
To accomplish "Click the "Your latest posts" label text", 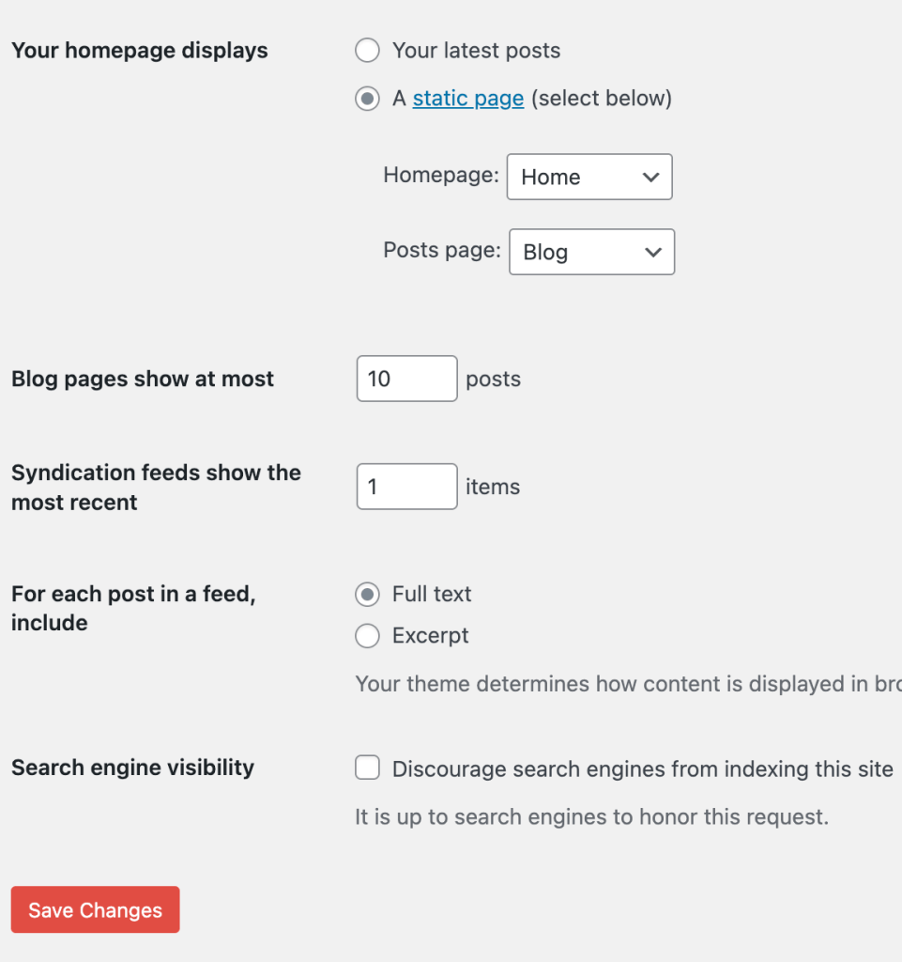I will [x=476, y=51].
